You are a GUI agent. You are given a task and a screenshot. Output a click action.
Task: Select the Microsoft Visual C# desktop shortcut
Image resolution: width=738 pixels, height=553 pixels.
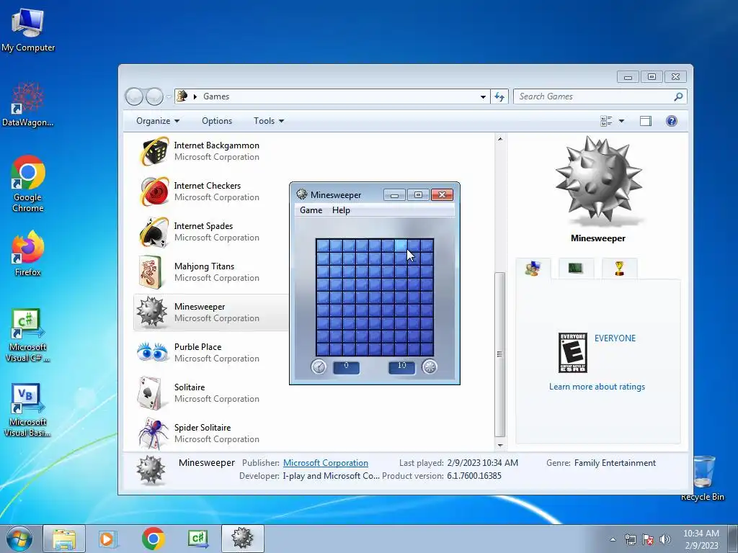pyautogui.click(x=28, y=336)
